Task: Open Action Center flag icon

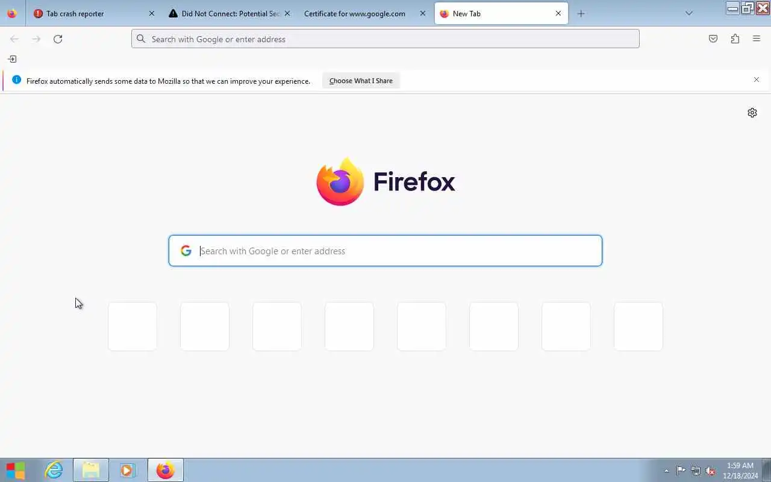Action: (x=681, y=471)
